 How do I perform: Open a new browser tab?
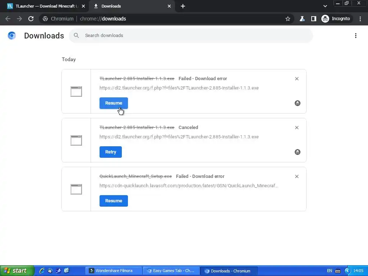pyautogui.click(x=183, y=6)
